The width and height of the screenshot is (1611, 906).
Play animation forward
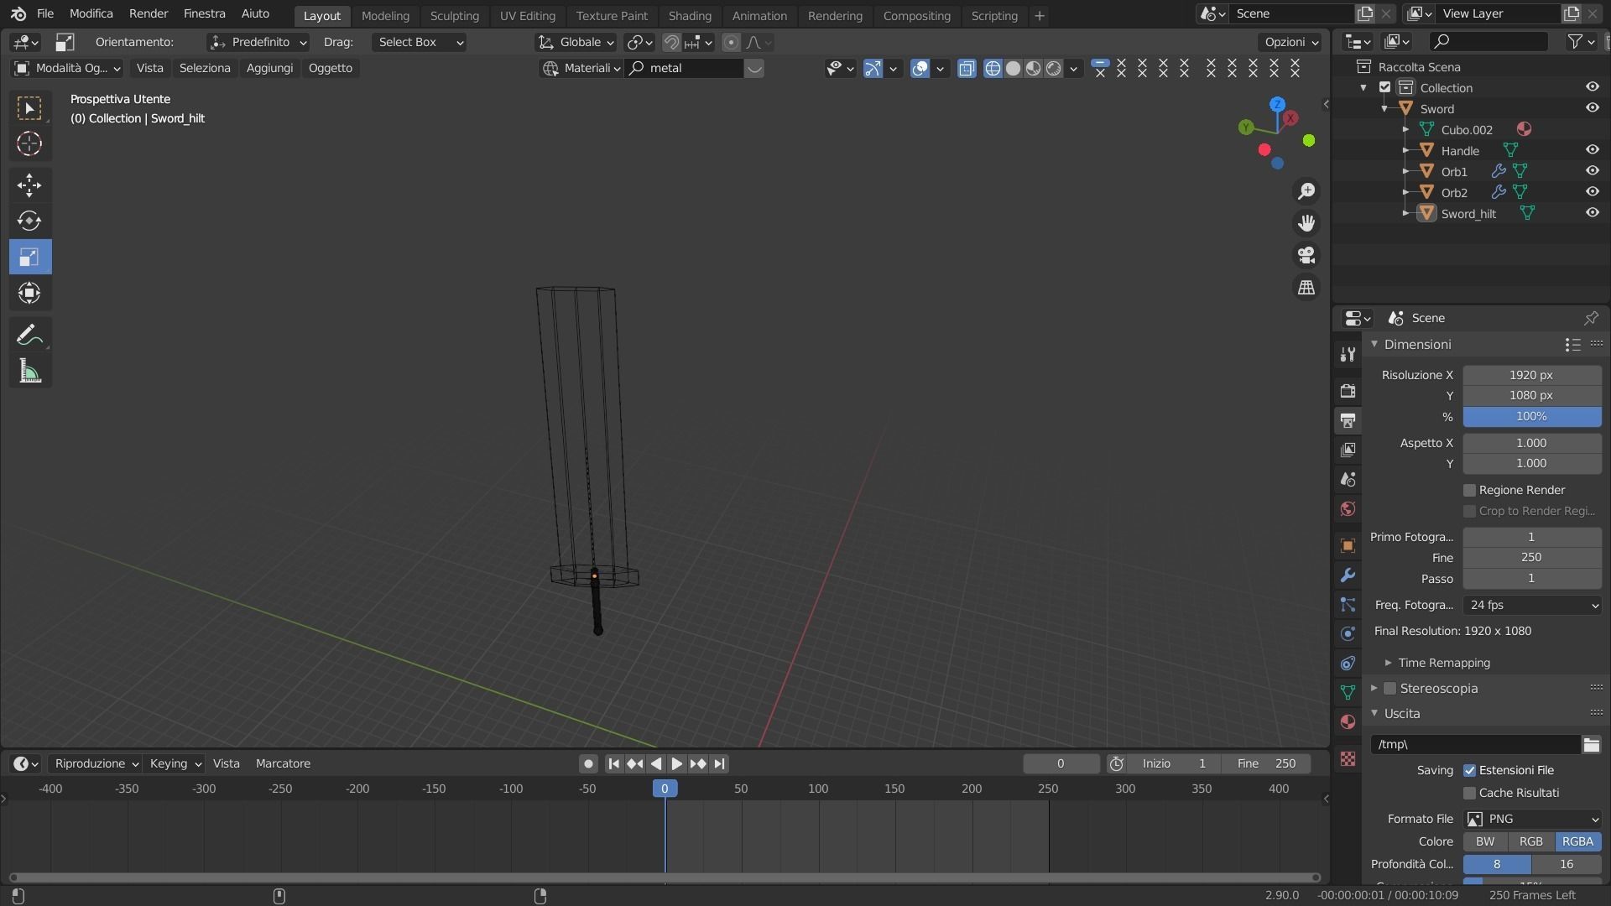click(x=676, y=763)
